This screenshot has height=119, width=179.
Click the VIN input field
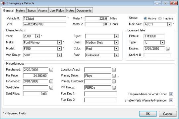coord(44,24)
